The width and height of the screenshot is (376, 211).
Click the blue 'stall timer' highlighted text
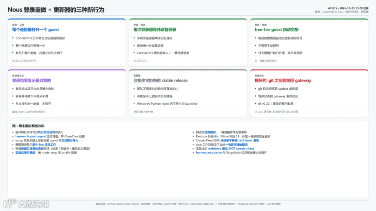coord(245,141)
